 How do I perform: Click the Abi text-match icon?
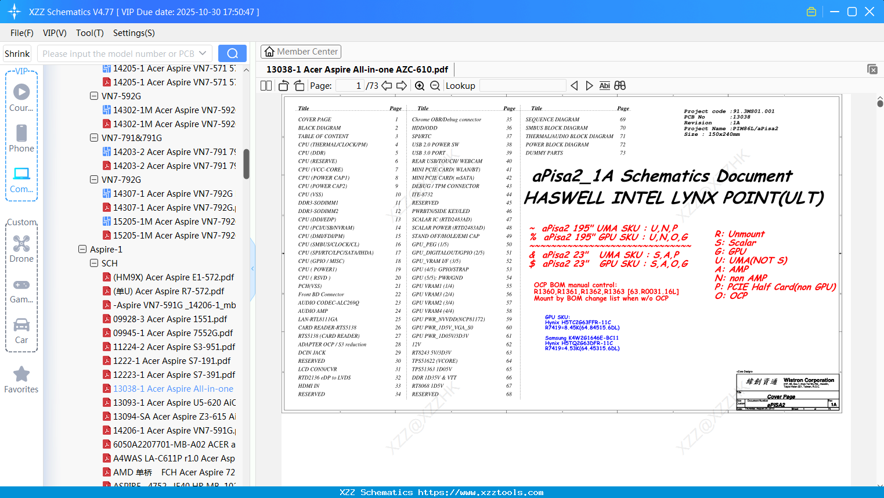click(x=605, y=86)
